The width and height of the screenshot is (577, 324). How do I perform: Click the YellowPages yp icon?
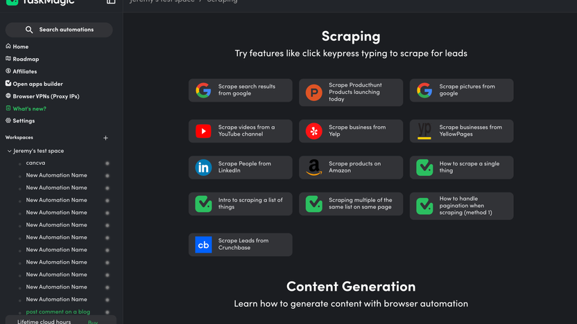[424, 131]
